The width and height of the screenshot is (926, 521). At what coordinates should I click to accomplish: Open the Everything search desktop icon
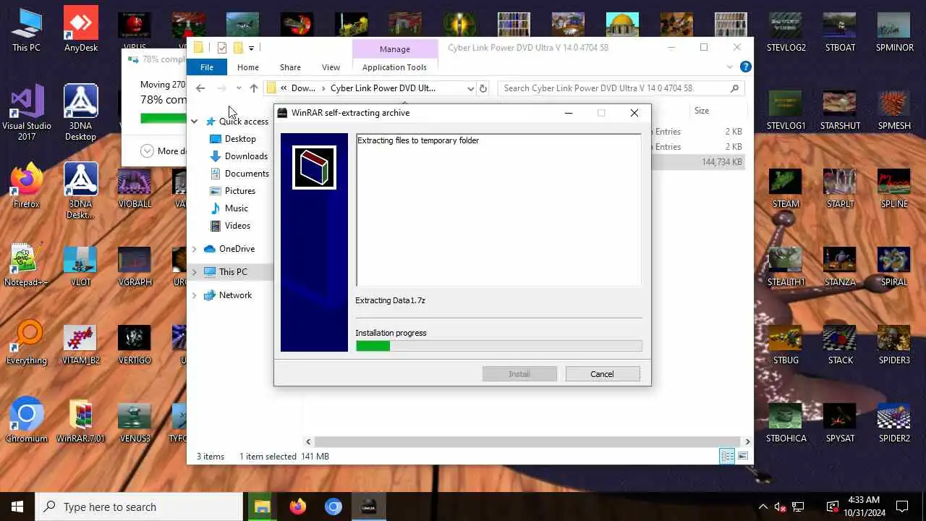click(x=26, y=343)
